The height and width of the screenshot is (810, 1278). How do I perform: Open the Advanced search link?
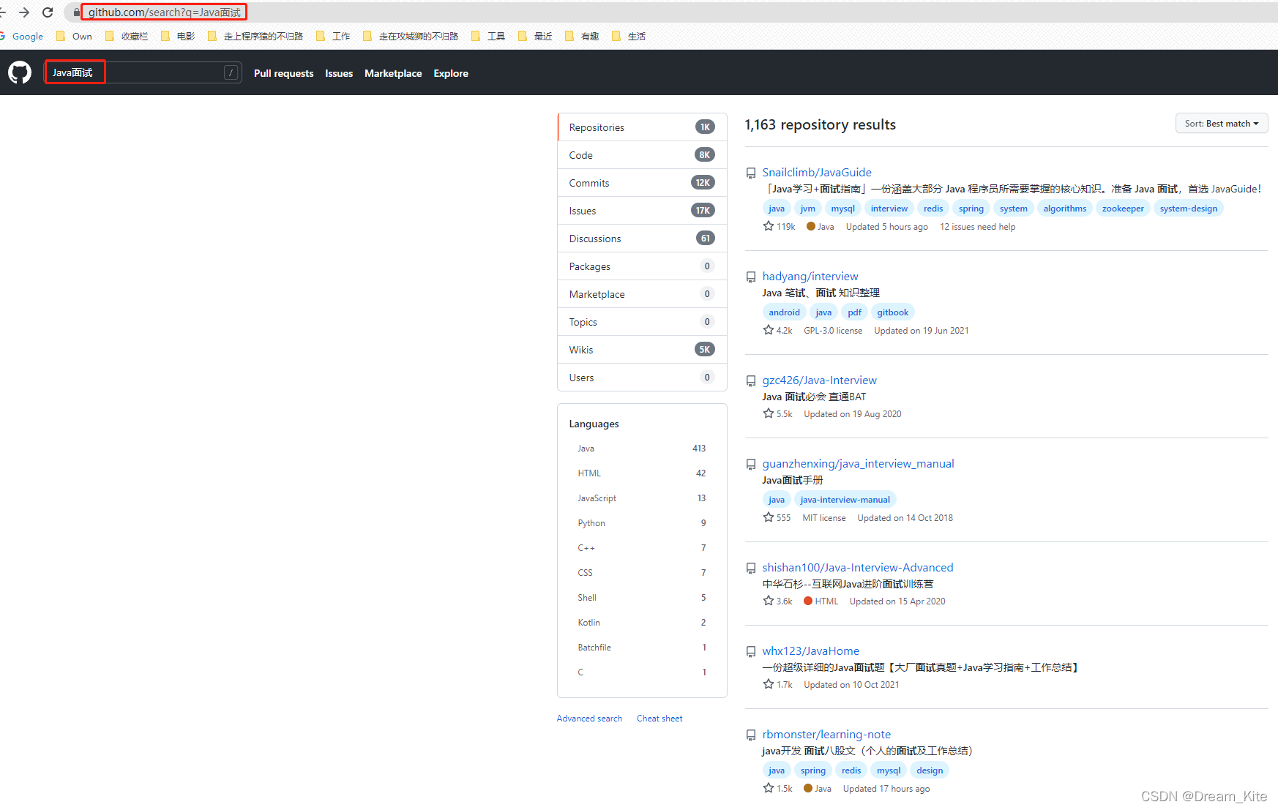(x=589, y=719)
